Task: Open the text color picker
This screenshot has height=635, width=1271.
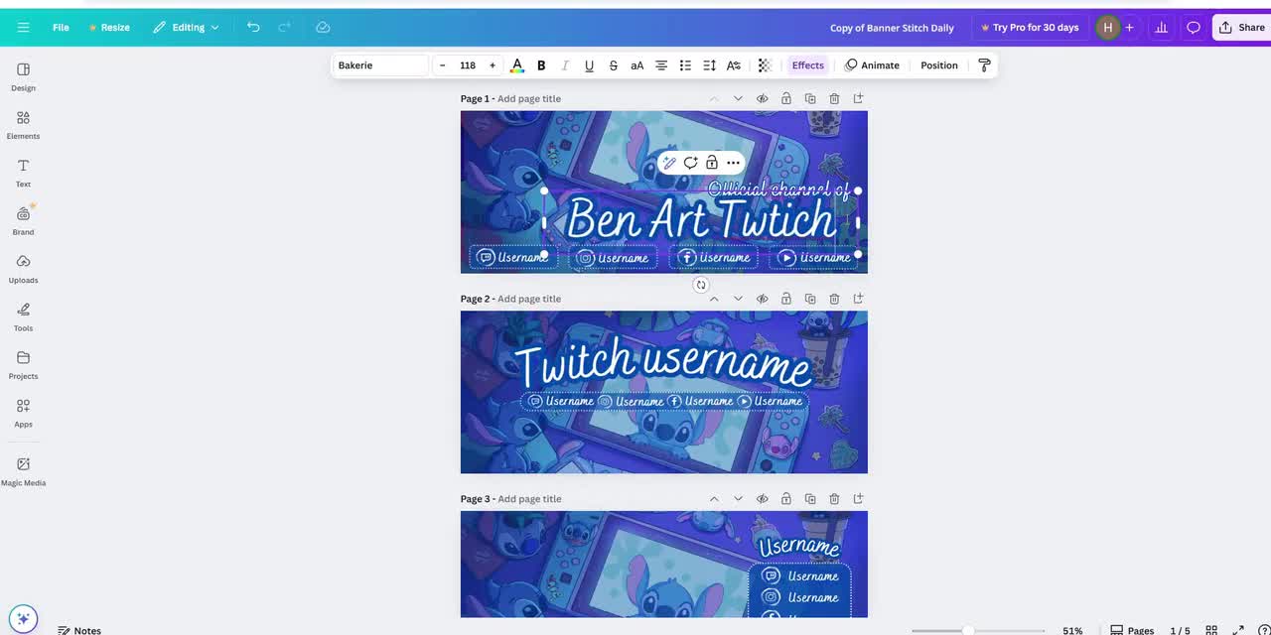Action: click(516, 64)
